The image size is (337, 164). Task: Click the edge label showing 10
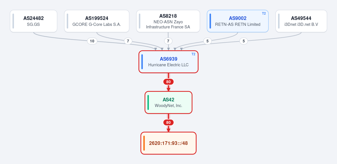point(92,41)
